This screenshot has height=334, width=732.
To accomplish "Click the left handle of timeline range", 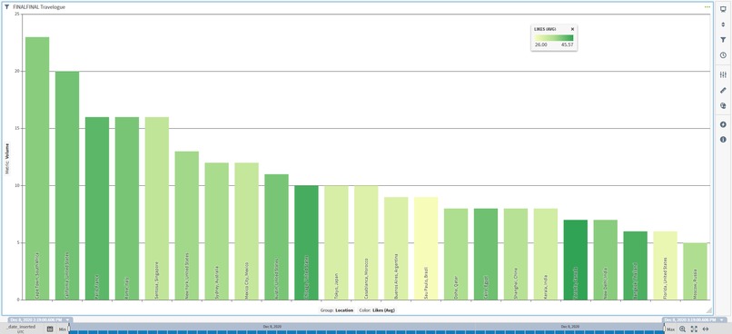I will pyautogui.click(x=69, y=329).
